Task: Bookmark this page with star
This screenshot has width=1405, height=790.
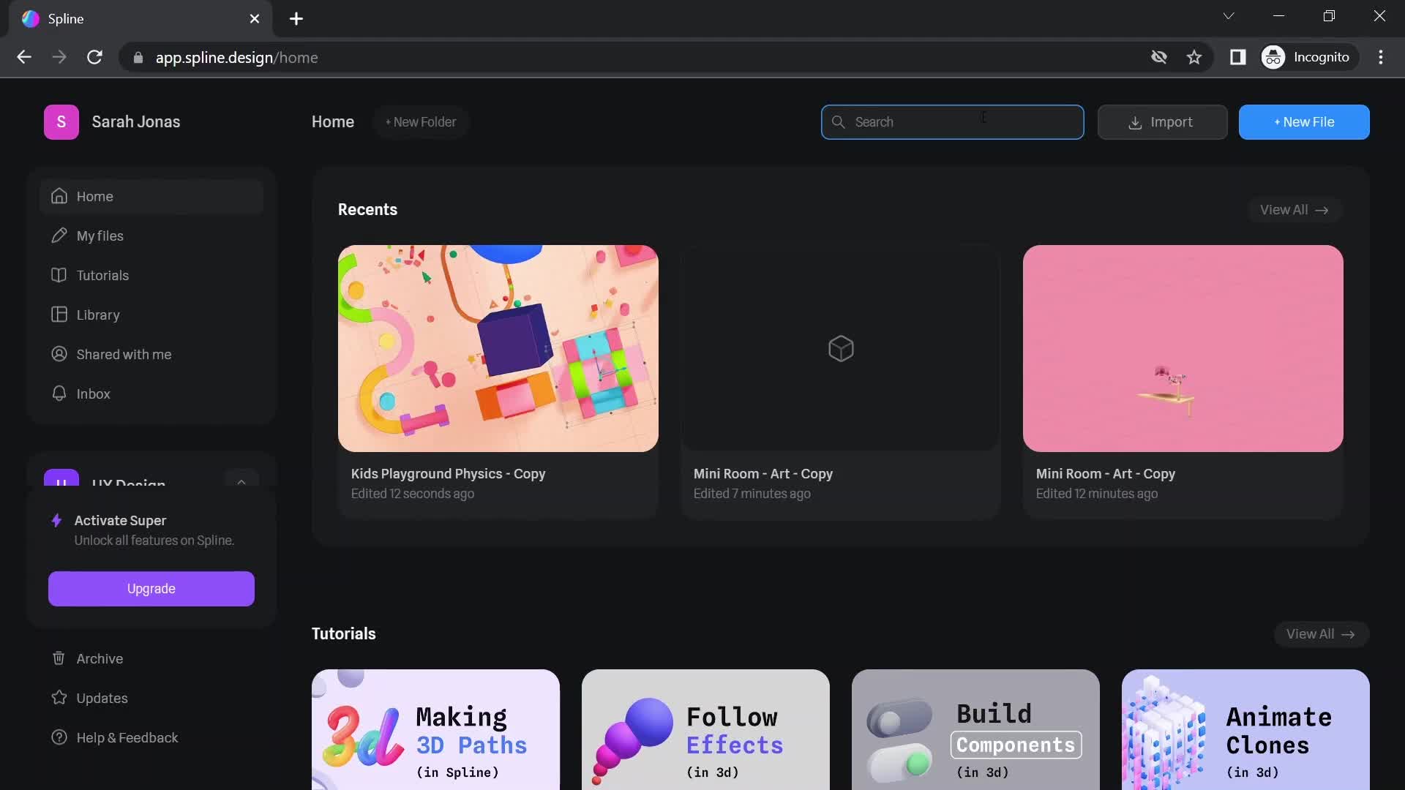Action: click(x=1194, y=57)
